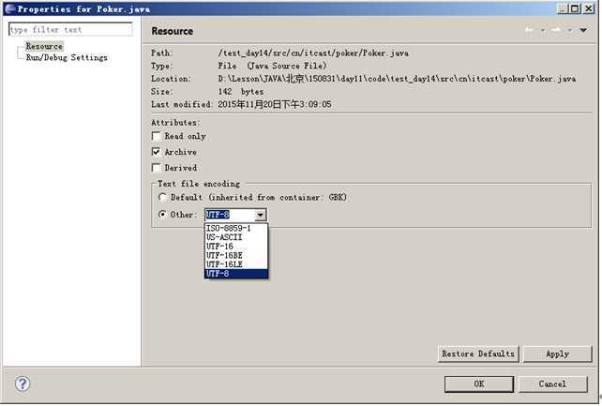602x406 pixels.
Task: Maximize the Properties dialog window
Action: [x=575, y=8]
